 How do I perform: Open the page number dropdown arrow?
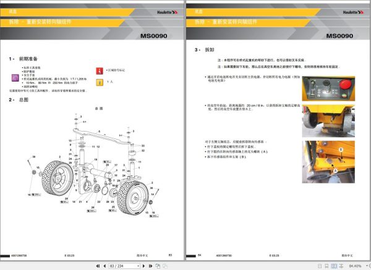coord(139,266)
